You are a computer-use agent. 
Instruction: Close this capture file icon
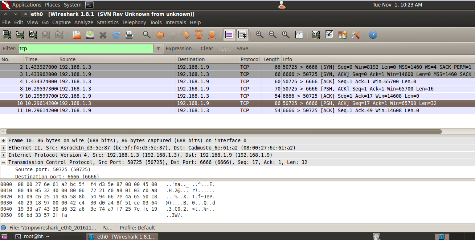[x=103, y=35]
